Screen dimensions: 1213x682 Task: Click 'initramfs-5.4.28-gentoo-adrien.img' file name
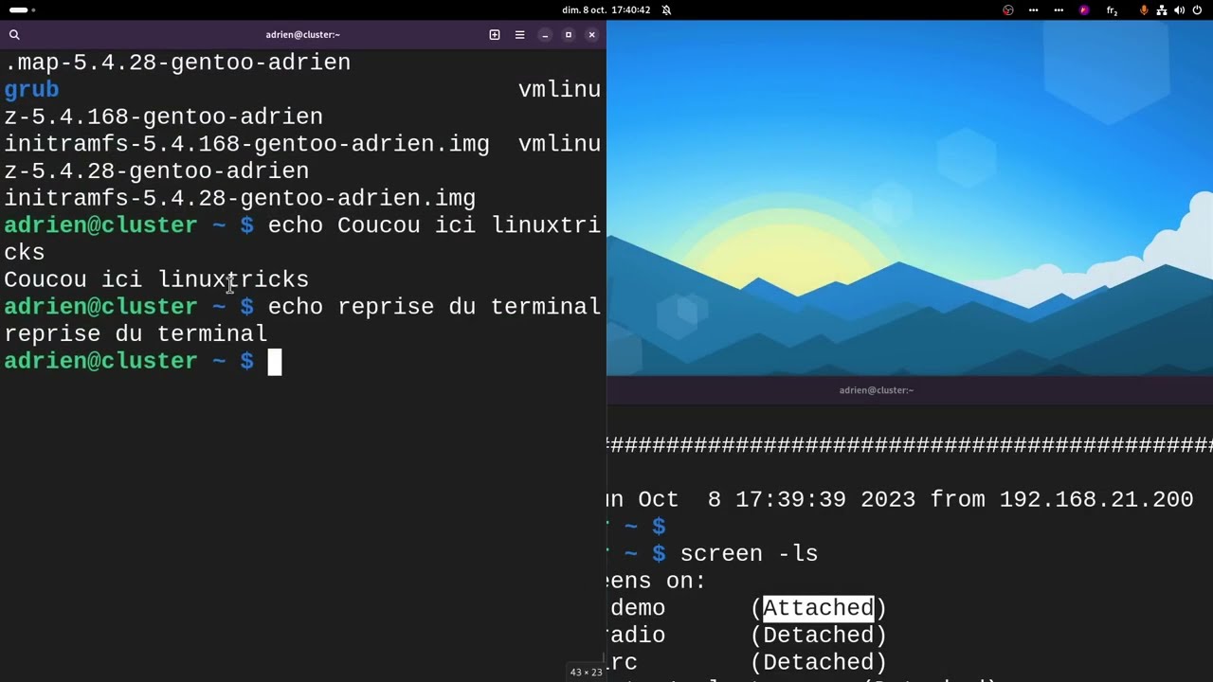pyautogui.click(x=240, y=198)
